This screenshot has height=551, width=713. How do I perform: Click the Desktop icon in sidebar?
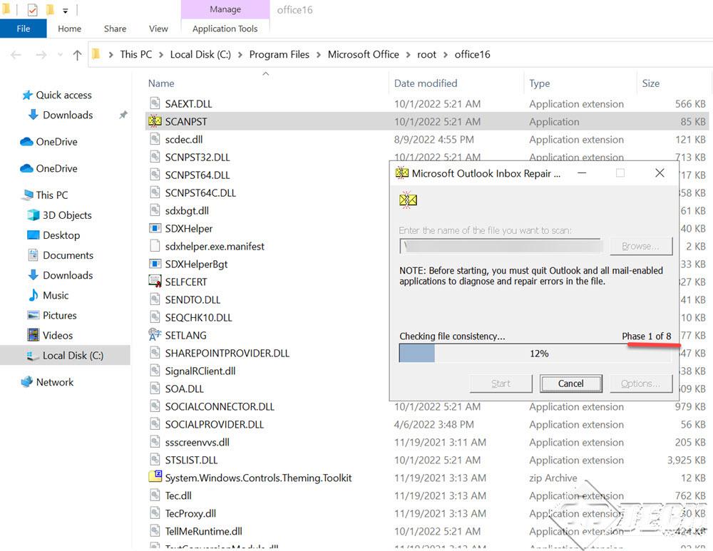click(x=34, y=235)
